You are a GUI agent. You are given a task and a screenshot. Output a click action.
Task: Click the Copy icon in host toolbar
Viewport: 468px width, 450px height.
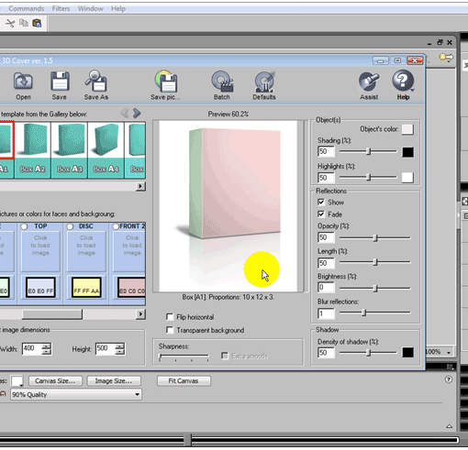[24, 23]
